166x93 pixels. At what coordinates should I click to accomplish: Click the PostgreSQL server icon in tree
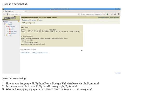5,23
